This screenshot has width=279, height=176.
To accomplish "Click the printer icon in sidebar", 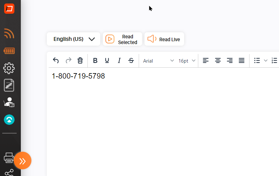I will pos(9,158).
